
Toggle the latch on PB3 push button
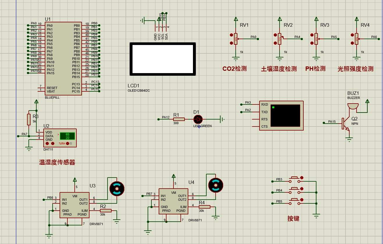pos(302,178)
